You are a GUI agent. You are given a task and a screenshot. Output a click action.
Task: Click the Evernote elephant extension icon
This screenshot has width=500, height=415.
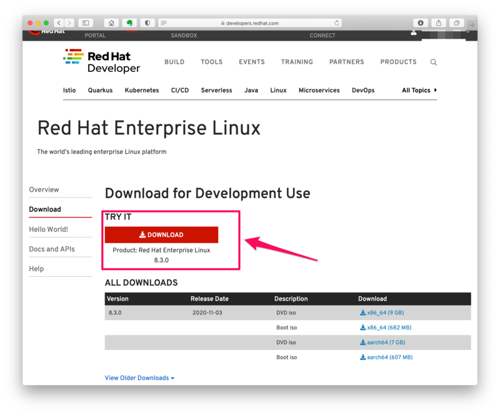[x=129, y=22]
